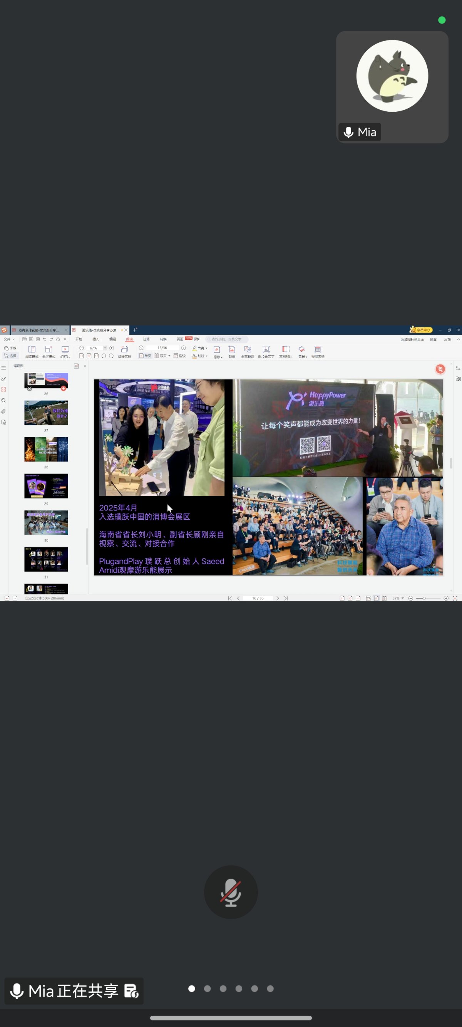Open a new tab with the plus icon
Image resolution: width=462 pixels, height=1027 pixels.
pos(135,330)
